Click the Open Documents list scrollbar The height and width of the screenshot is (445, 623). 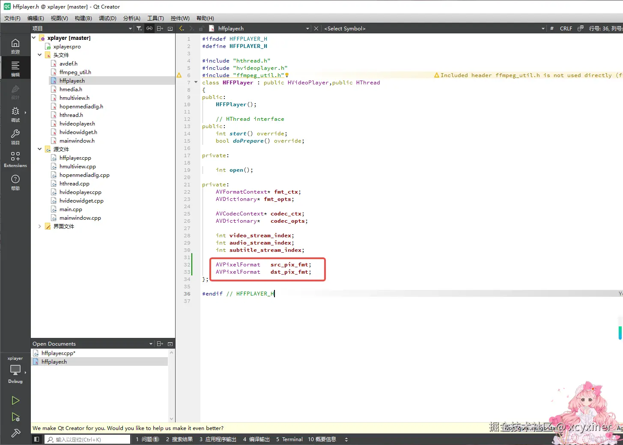[x=172, y=385]
